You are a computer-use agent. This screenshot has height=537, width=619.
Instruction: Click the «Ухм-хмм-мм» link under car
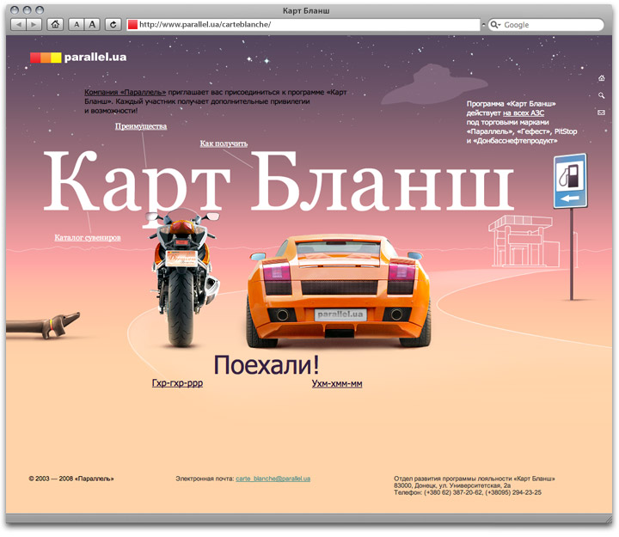[337, 383]
